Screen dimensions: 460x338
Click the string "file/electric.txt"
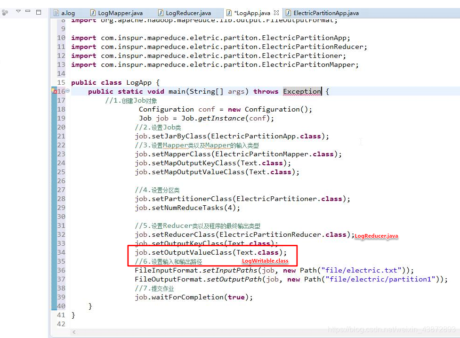(361, 271)
